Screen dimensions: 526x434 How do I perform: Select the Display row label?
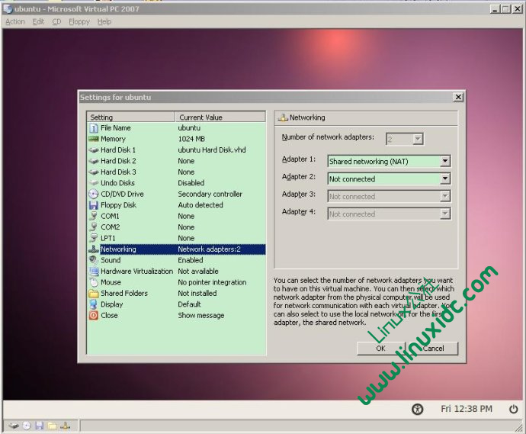point(112,304)
